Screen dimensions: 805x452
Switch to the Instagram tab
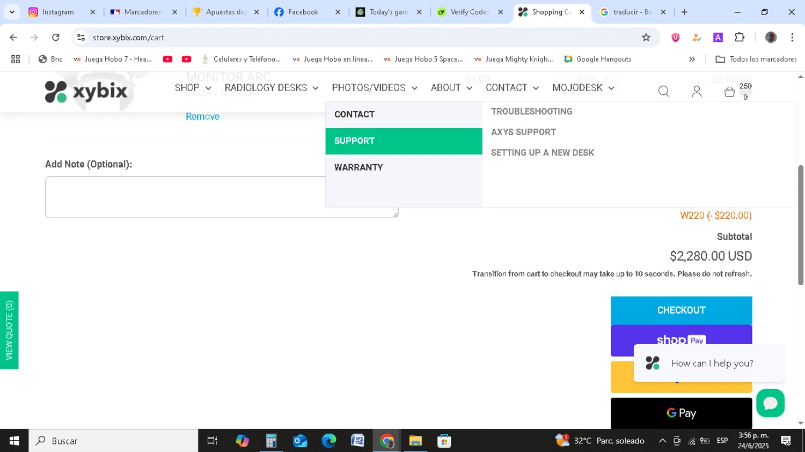(x=62, y=12)
